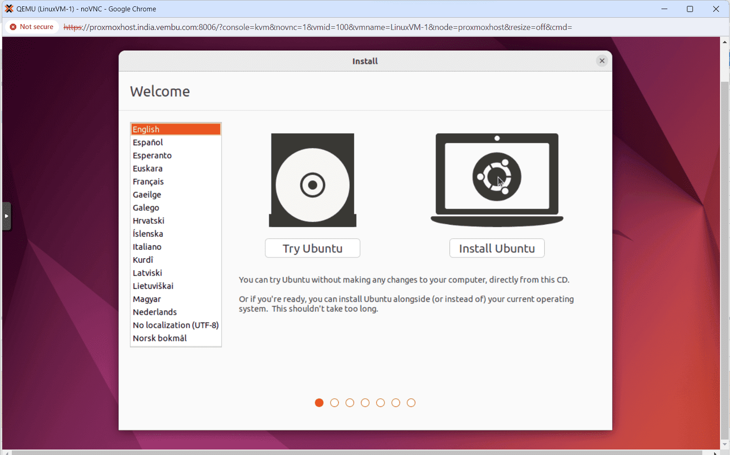Select Français language
The width and height of the screenshot is (730, 455).
pos(176,182)
